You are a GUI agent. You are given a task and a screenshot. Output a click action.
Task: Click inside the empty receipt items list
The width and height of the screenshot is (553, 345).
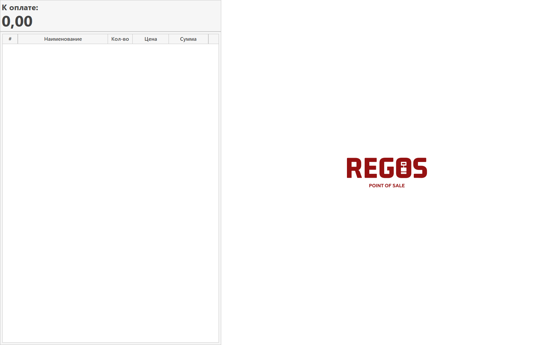pyautogui.click(x=110, y=191)
